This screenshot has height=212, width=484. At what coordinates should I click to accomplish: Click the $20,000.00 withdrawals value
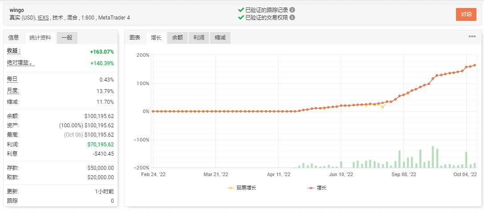pos(101,177)
